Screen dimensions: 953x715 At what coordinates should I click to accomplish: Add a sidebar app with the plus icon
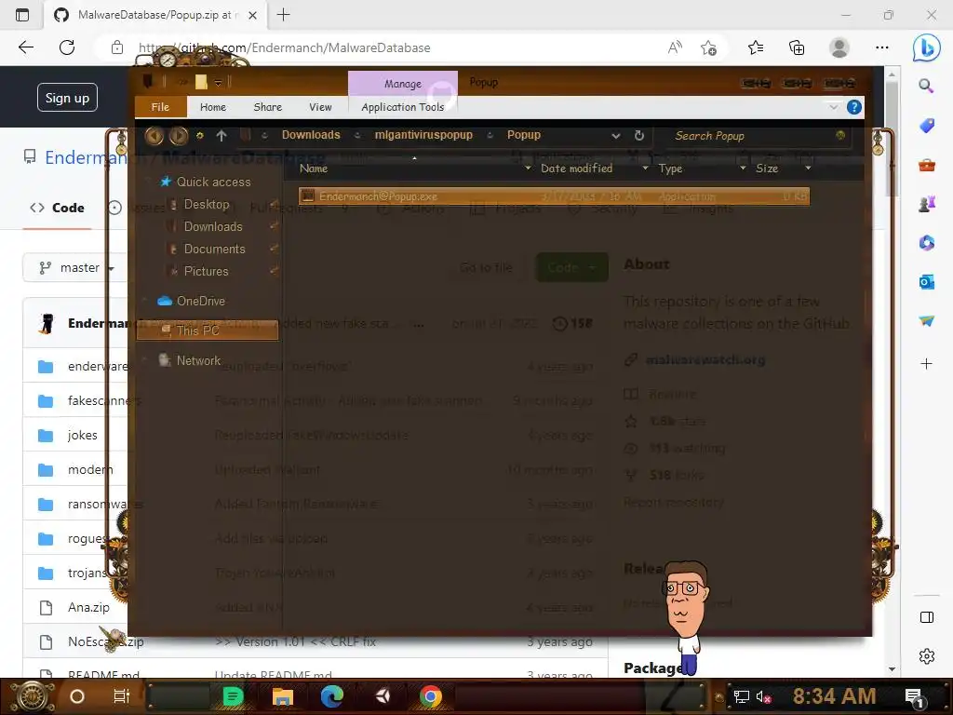pyautogui.click(x=926, y=364)
